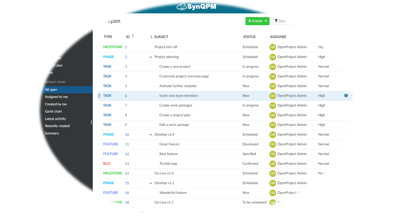
Task: Click 'Confirmed' status in the Terrible bug row
Action: (250, 164)
